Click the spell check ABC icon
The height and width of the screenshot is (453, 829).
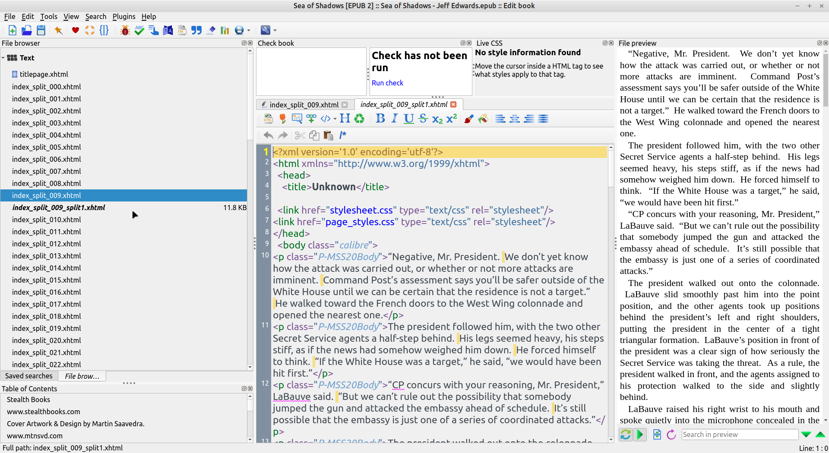[x=139, y=30]
